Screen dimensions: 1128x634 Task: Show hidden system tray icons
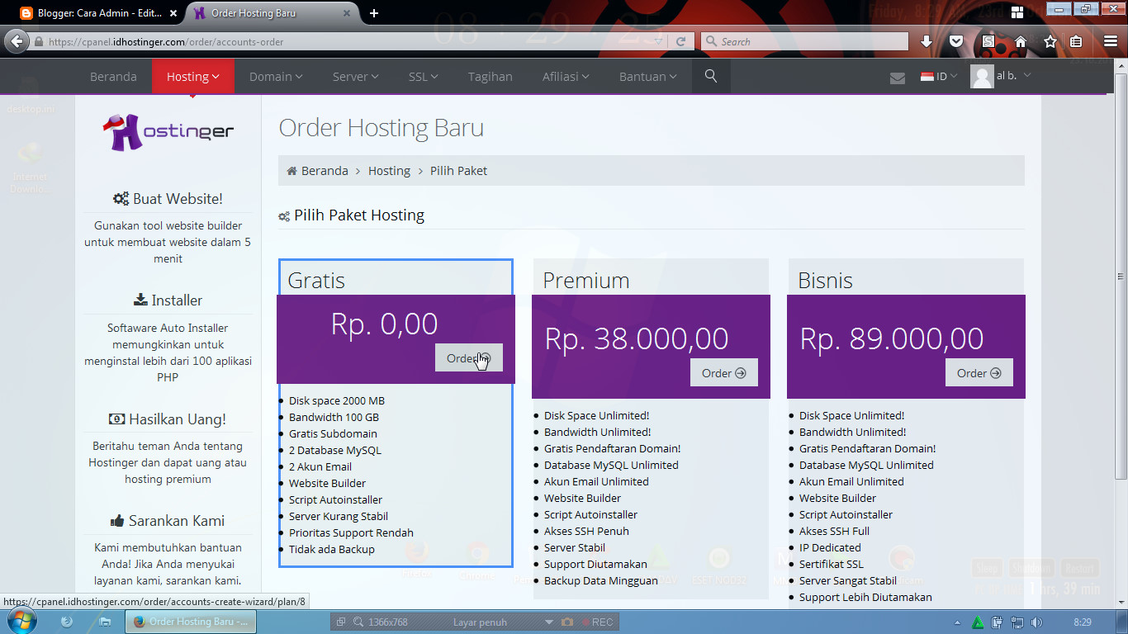[x=958, y=622]
